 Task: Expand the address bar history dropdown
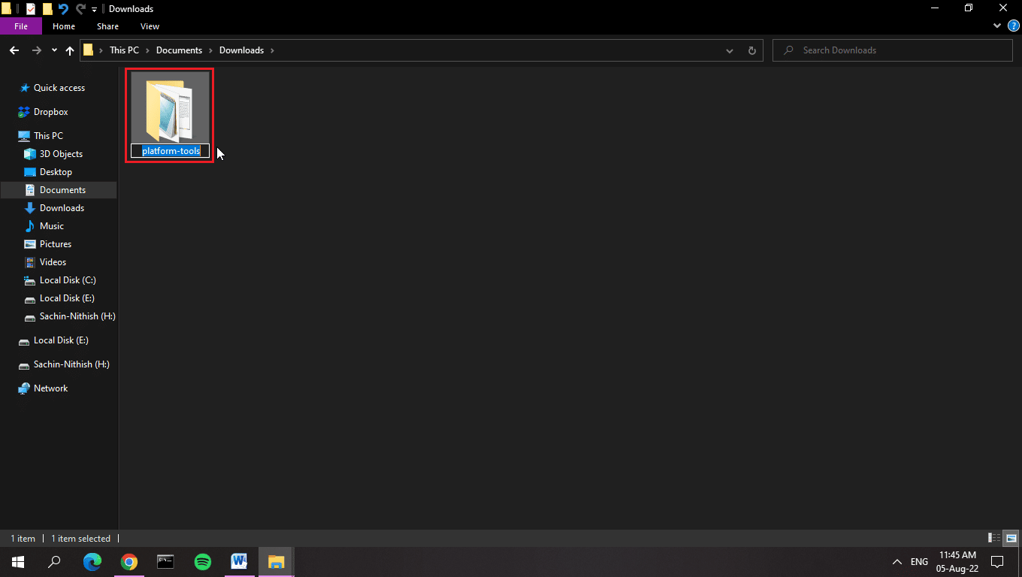(730, 50)
